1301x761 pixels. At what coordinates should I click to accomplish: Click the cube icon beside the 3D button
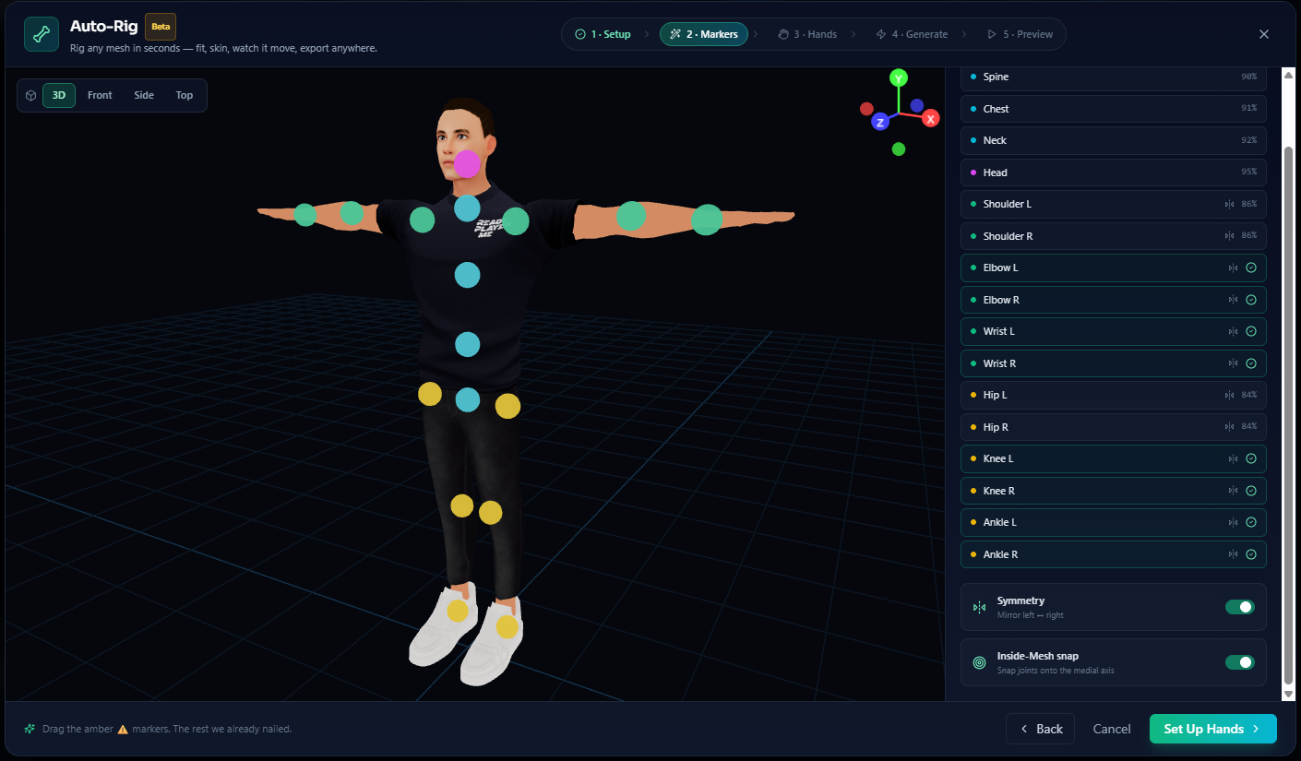30,95
